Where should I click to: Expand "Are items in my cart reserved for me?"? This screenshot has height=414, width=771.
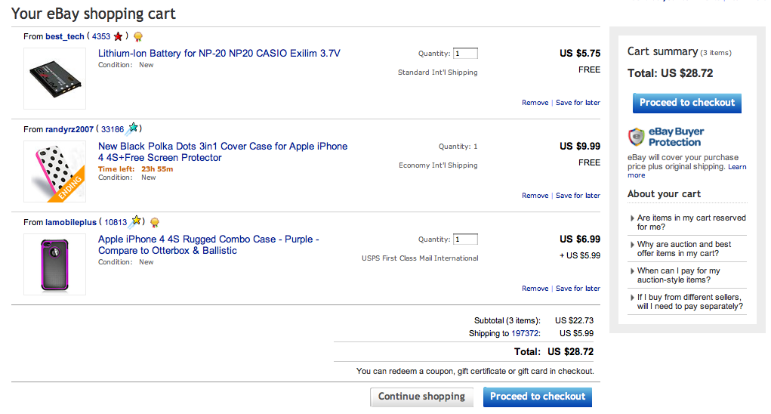pos(691,222)
